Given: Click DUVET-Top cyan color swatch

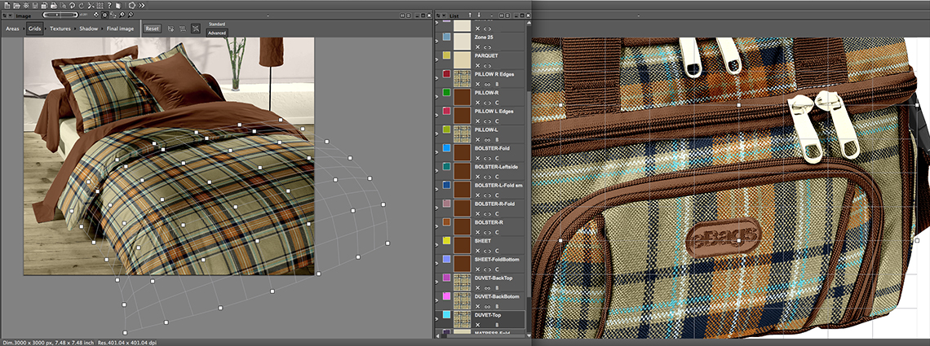Looking at the screenshot, I should pos(446,314).
